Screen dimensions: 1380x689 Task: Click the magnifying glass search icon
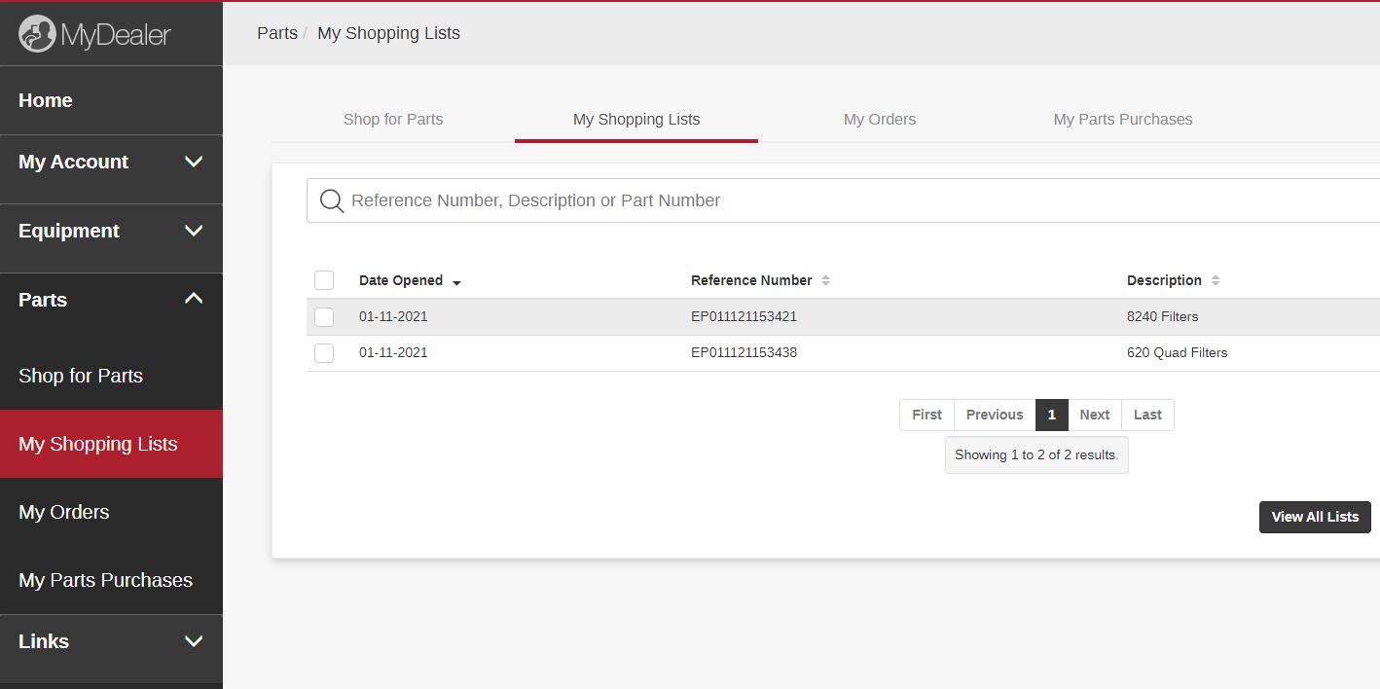pos(331,200)
